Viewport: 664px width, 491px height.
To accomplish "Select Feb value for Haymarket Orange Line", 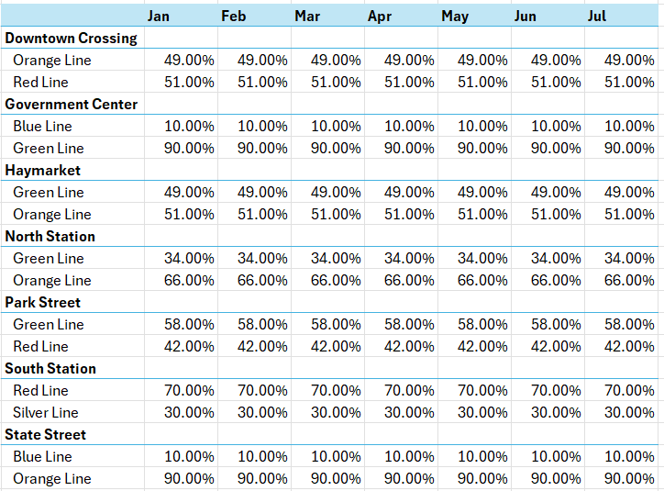I will (x=262, y=214).
